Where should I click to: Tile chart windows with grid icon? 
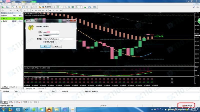click(x=72, y=7)
